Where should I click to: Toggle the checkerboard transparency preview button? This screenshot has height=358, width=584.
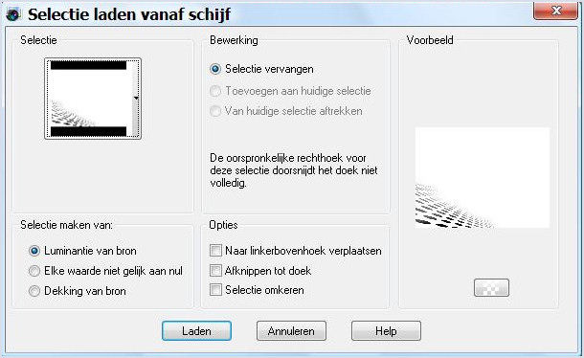[x=491, y=287]
